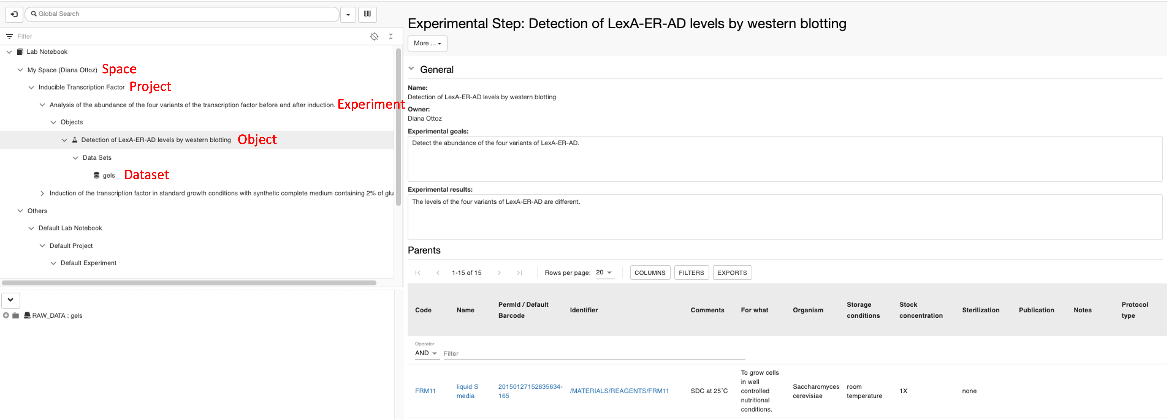Click the flask icon of western blotting object

point(75,140)
